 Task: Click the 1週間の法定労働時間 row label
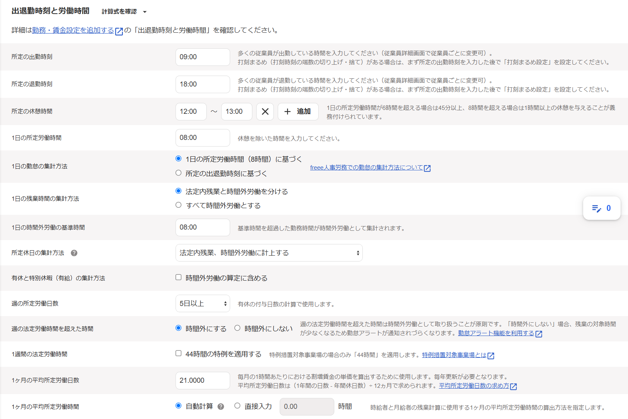pyautogui.click(x=39, y=354)
